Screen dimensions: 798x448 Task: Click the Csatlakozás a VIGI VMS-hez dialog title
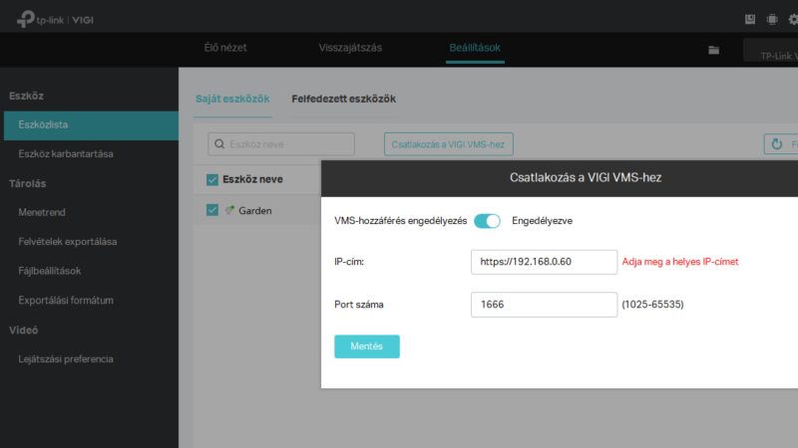point(586,178)
